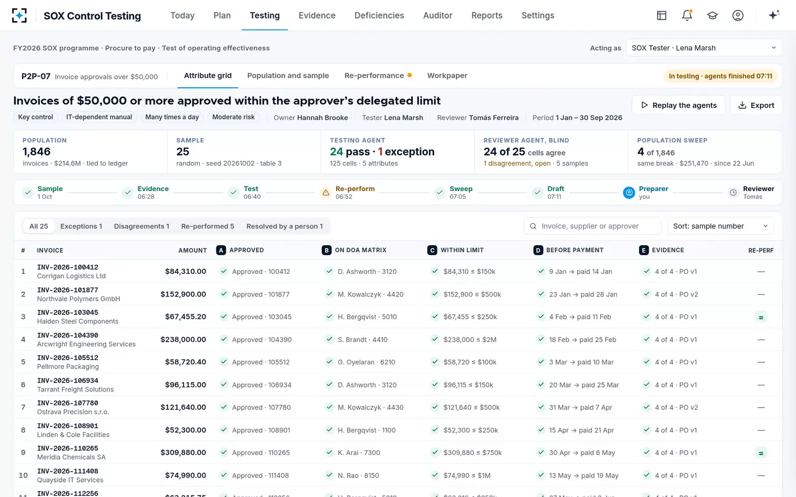Image resolution: width=796 pixels, height=497 pixels.
Task: Open Reports in the top navigation
Action: pyautogui.click(x=487, y=15)
